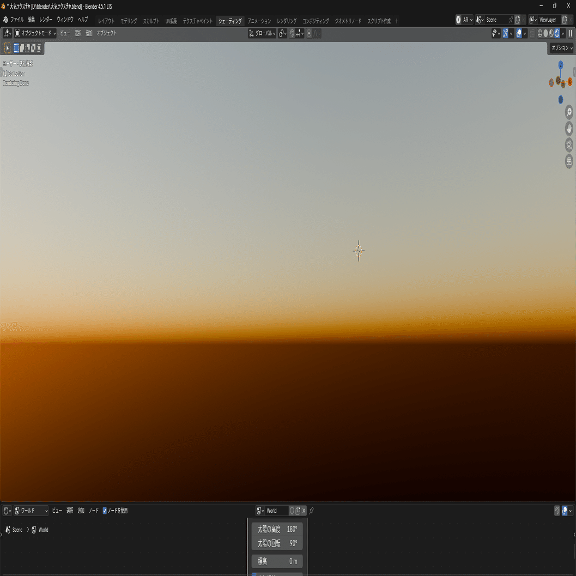Screen dimensions: 576x576
Task: Switch viewport to wireframe shading
Action: pos(540,33)
